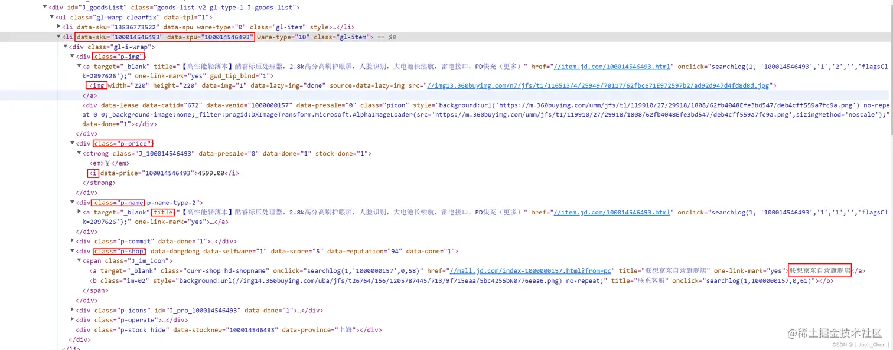Collapse the gl-i-wrap div node
The image size is (893, 350).
pyautogui.click(x=66, y=47)
